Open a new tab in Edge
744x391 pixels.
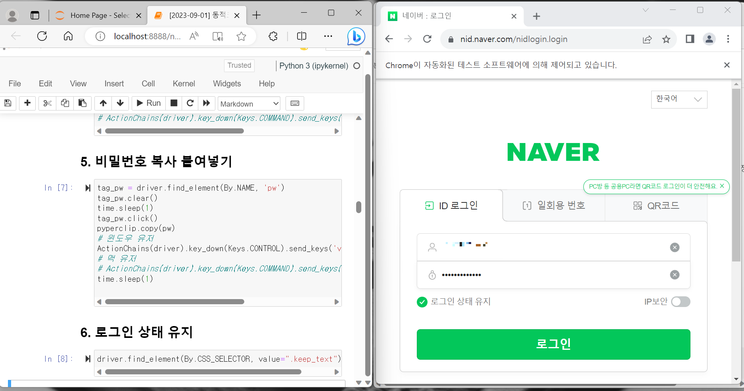(257, 15)
